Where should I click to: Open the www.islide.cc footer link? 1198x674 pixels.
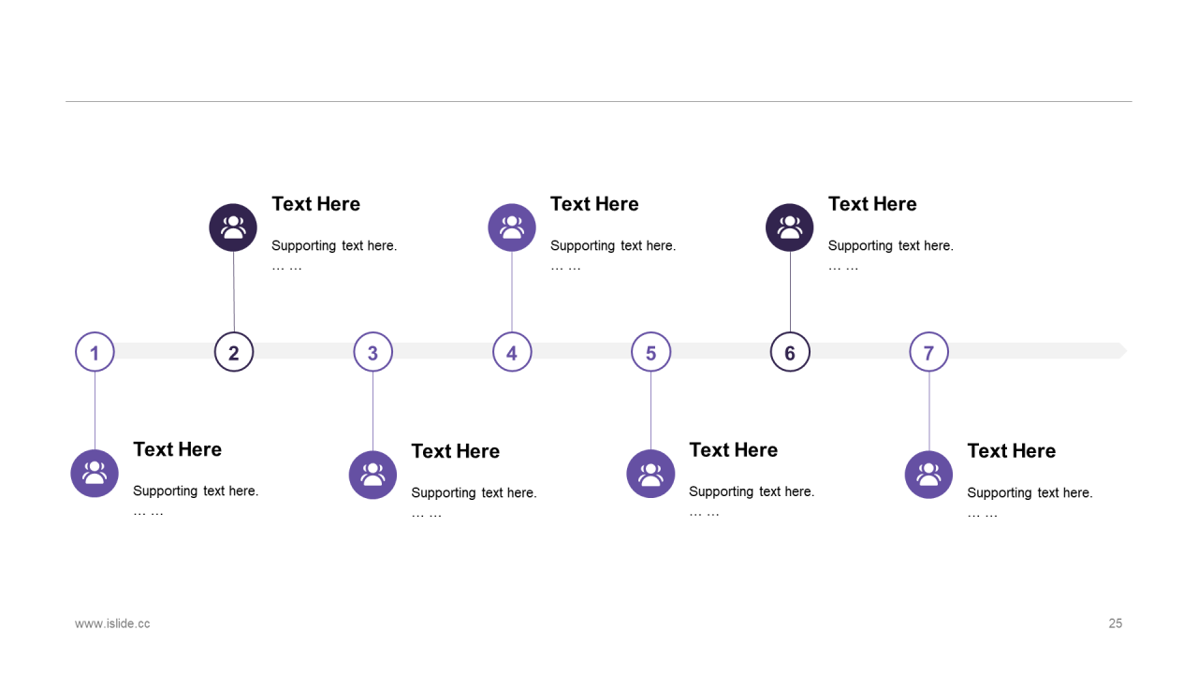pyautogui.click(x=112, y=623)
